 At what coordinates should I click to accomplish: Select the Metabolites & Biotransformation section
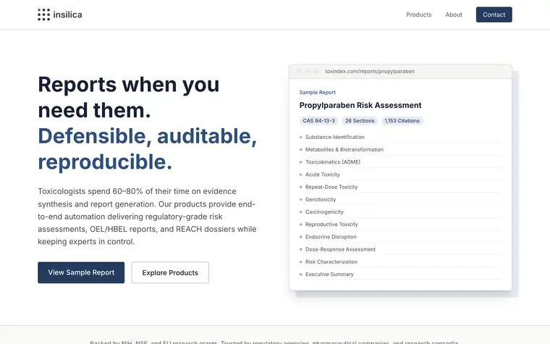[x=400, y=149]
